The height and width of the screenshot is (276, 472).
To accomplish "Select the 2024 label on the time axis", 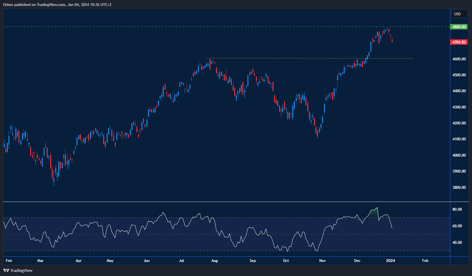I will tap(391, 260).
